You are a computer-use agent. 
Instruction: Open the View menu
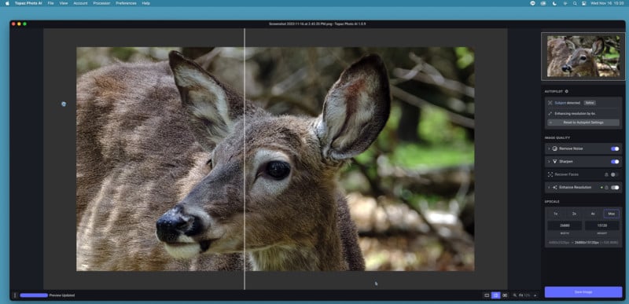[64, 3]
